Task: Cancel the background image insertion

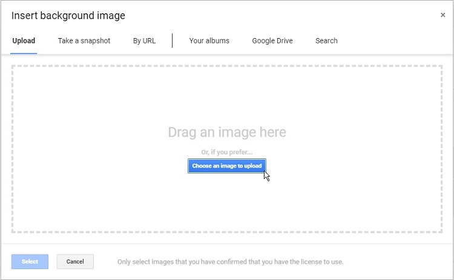Action: pyautogui.click(x=75, y=262)
